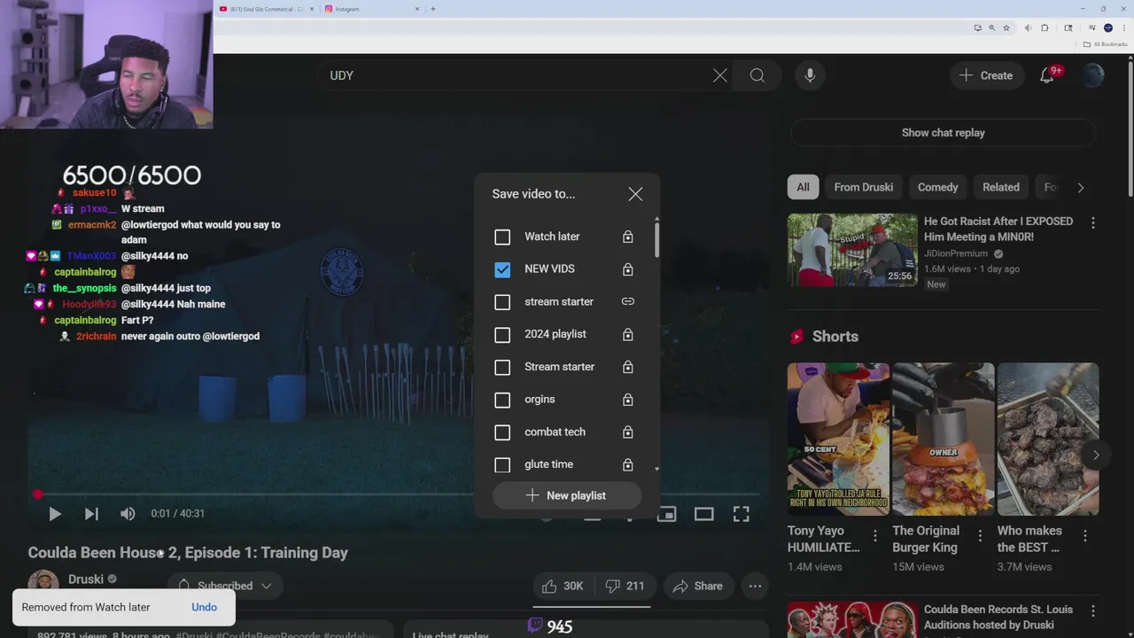The image size is (1134, 638).
Task: Open options for Coulda Been Records St. Louis video
Action: [x=1092, y=611]
